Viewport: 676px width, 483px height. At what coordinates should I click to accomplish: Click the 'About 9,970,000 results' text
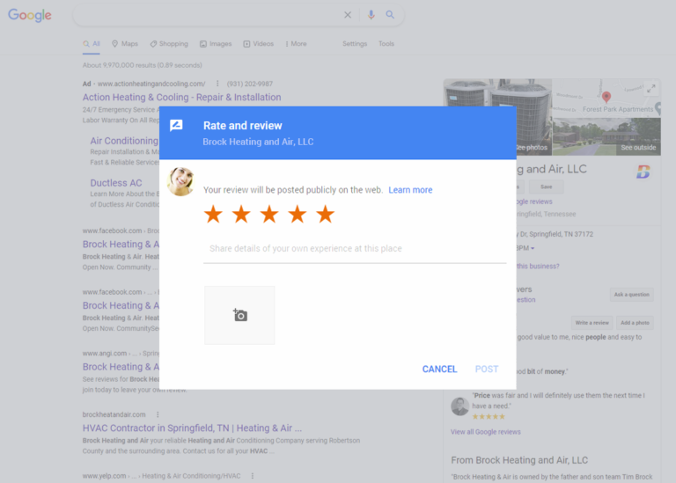143,65
